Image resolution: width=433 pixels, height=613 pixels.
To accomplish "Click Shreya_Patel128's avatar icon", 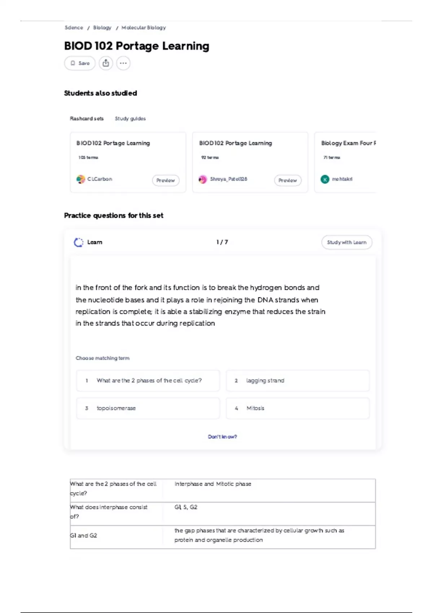I will click(x=203, y=179).
